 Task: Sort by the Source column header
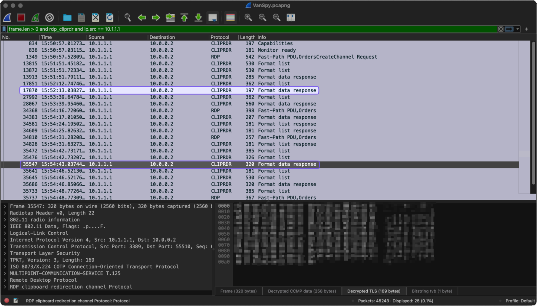[x=117, y=37]
